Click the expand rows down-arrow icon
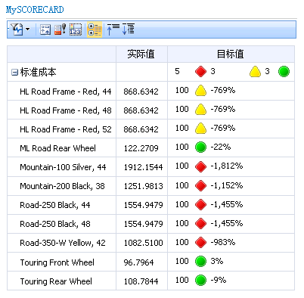304x298 pixels. click(129, 29)
